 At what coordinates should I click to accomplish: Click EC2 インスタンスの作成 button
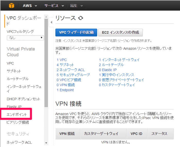coord(120,32)
